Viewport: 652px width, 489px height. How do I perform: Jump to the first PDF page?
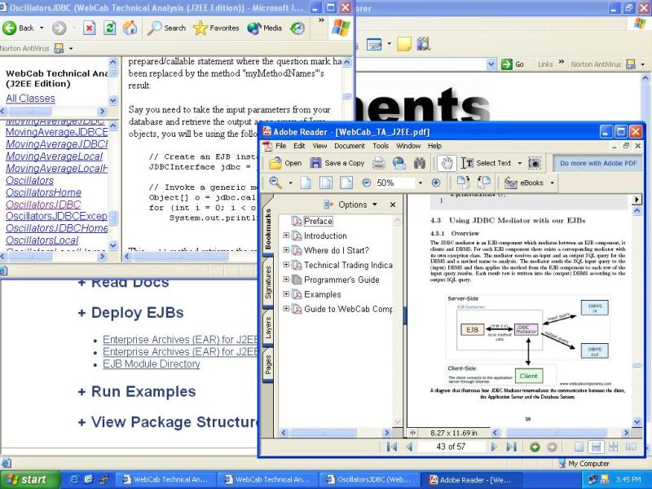[x=391, y=447]
